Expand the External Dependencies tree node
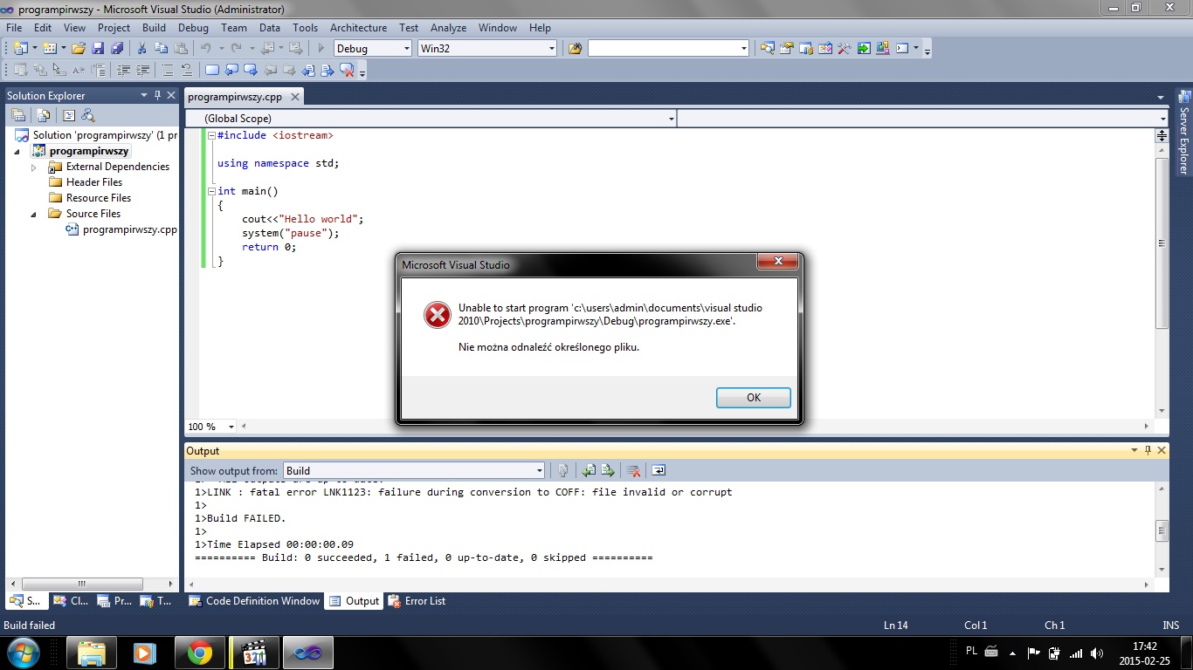The height and width of the screenshot is (670, 1193). tap(34, 167)
